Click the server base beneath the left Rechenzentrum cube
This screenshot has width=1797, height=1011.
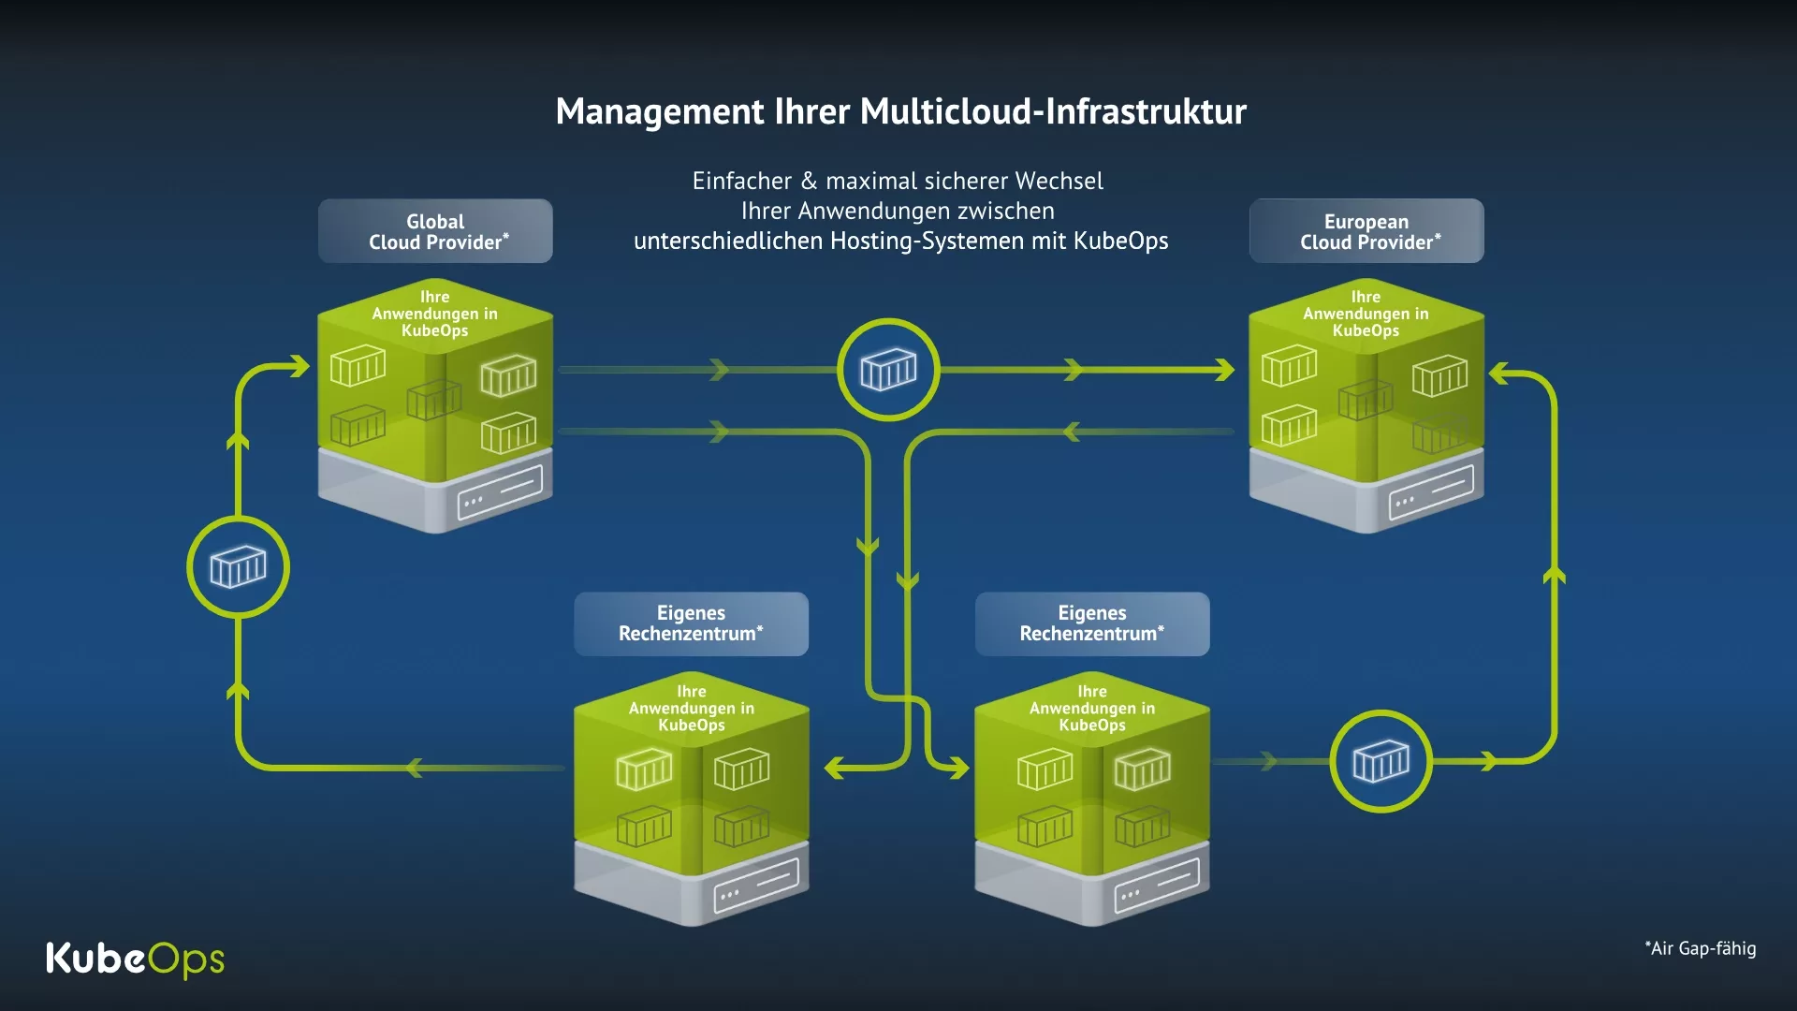[x=692, y=885]
